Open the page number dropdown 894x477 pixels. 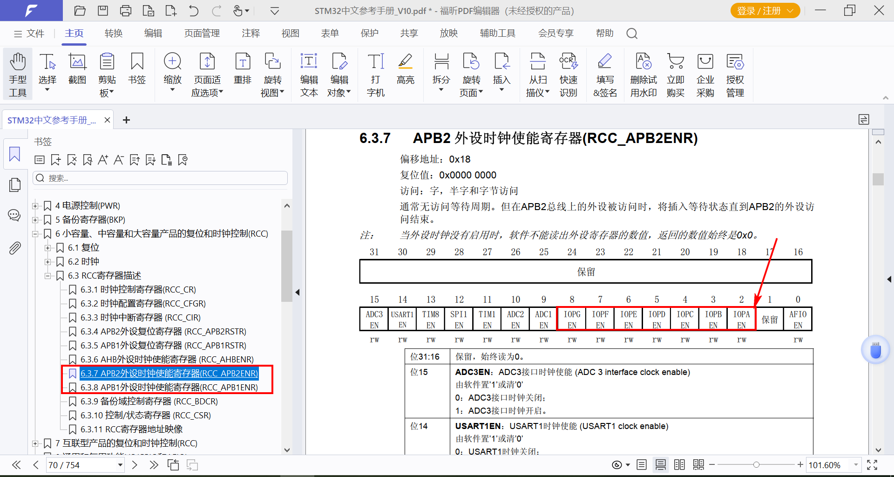(x=120, y=465)
